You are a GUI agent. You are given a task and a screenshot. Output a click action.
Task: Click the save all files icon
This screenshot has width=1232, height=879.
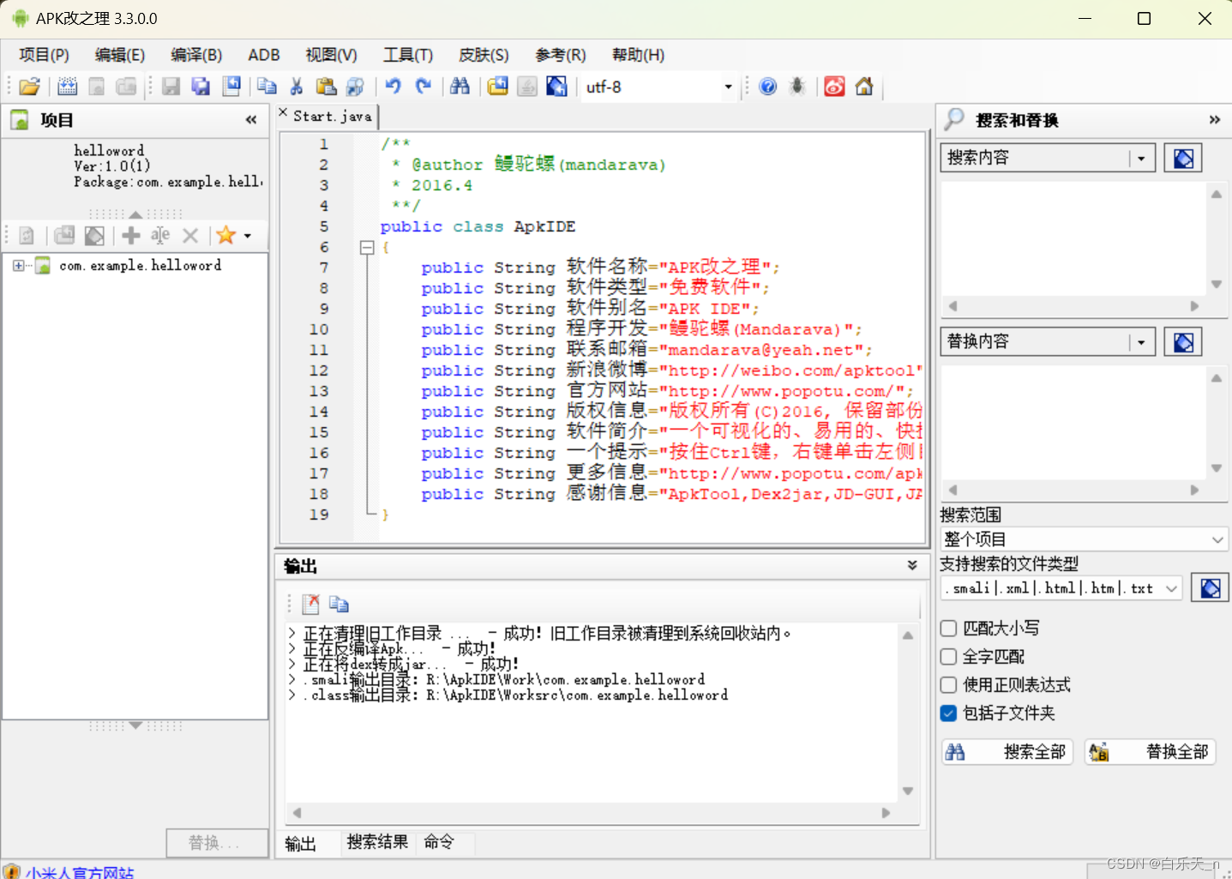tap(201, 87)
